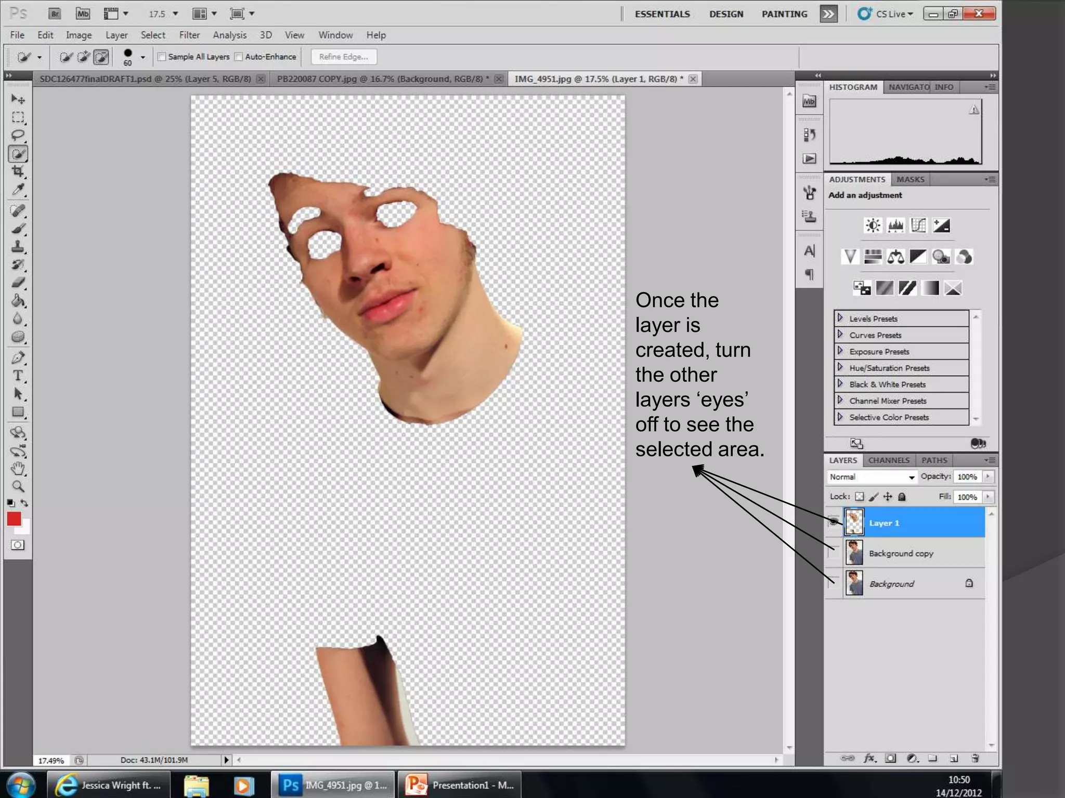Toggle Quick Mask mode
Screen dimensions: 1065x798
(18, 545)
